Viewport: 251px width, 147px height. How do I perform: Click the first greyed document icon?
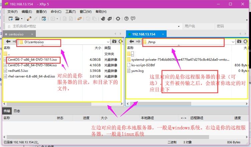(65, 19)
